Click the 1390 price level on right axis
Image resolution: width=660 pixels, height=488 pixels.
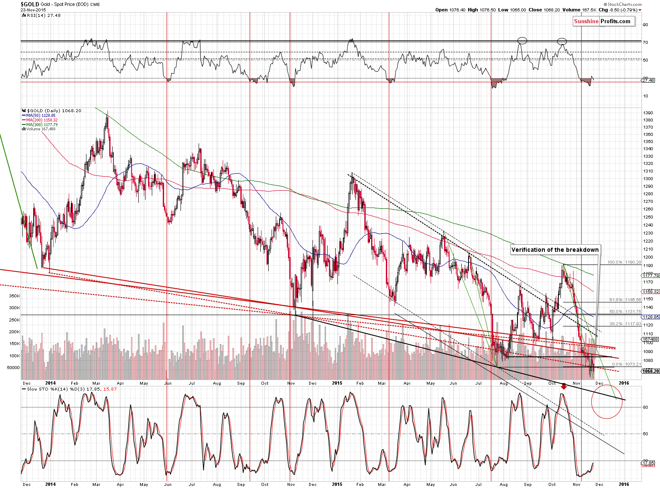click(x=648, y=113)
